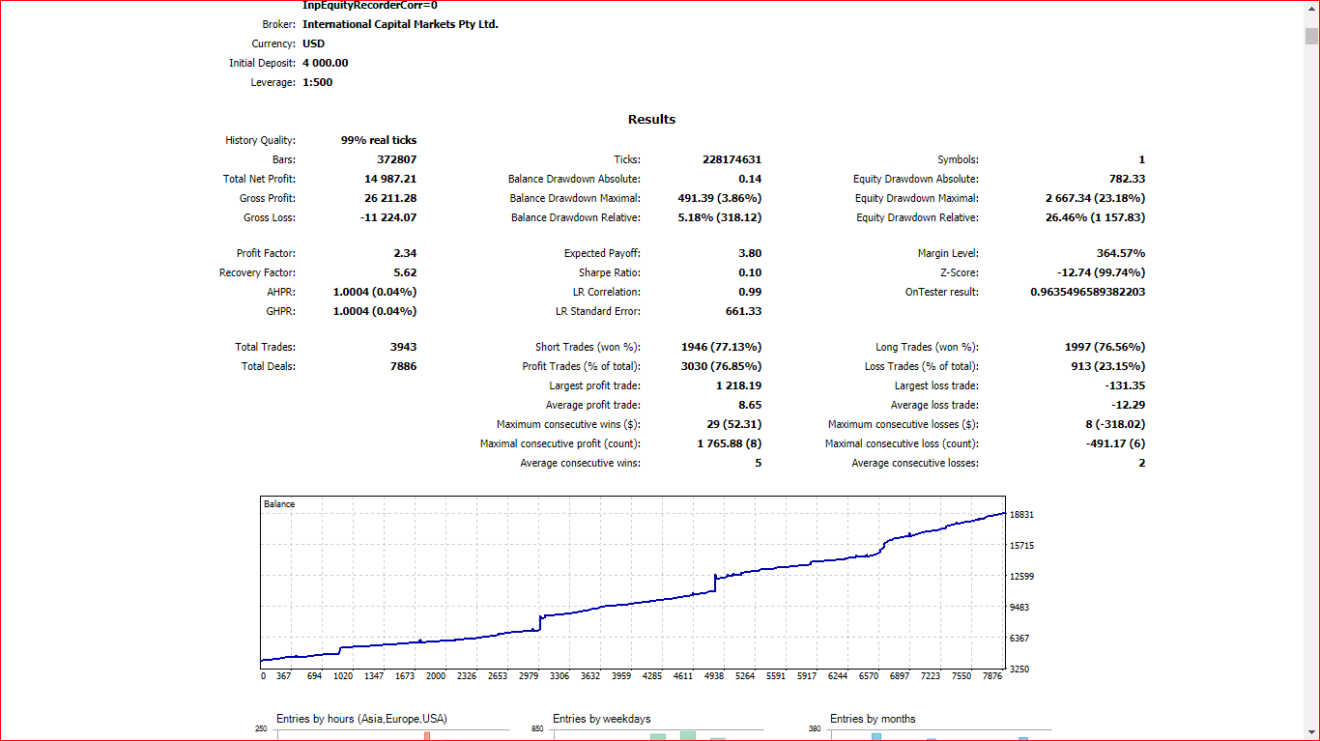
Task: Select OnTester result 0.9635496589382203
Action: [1088, 292]
